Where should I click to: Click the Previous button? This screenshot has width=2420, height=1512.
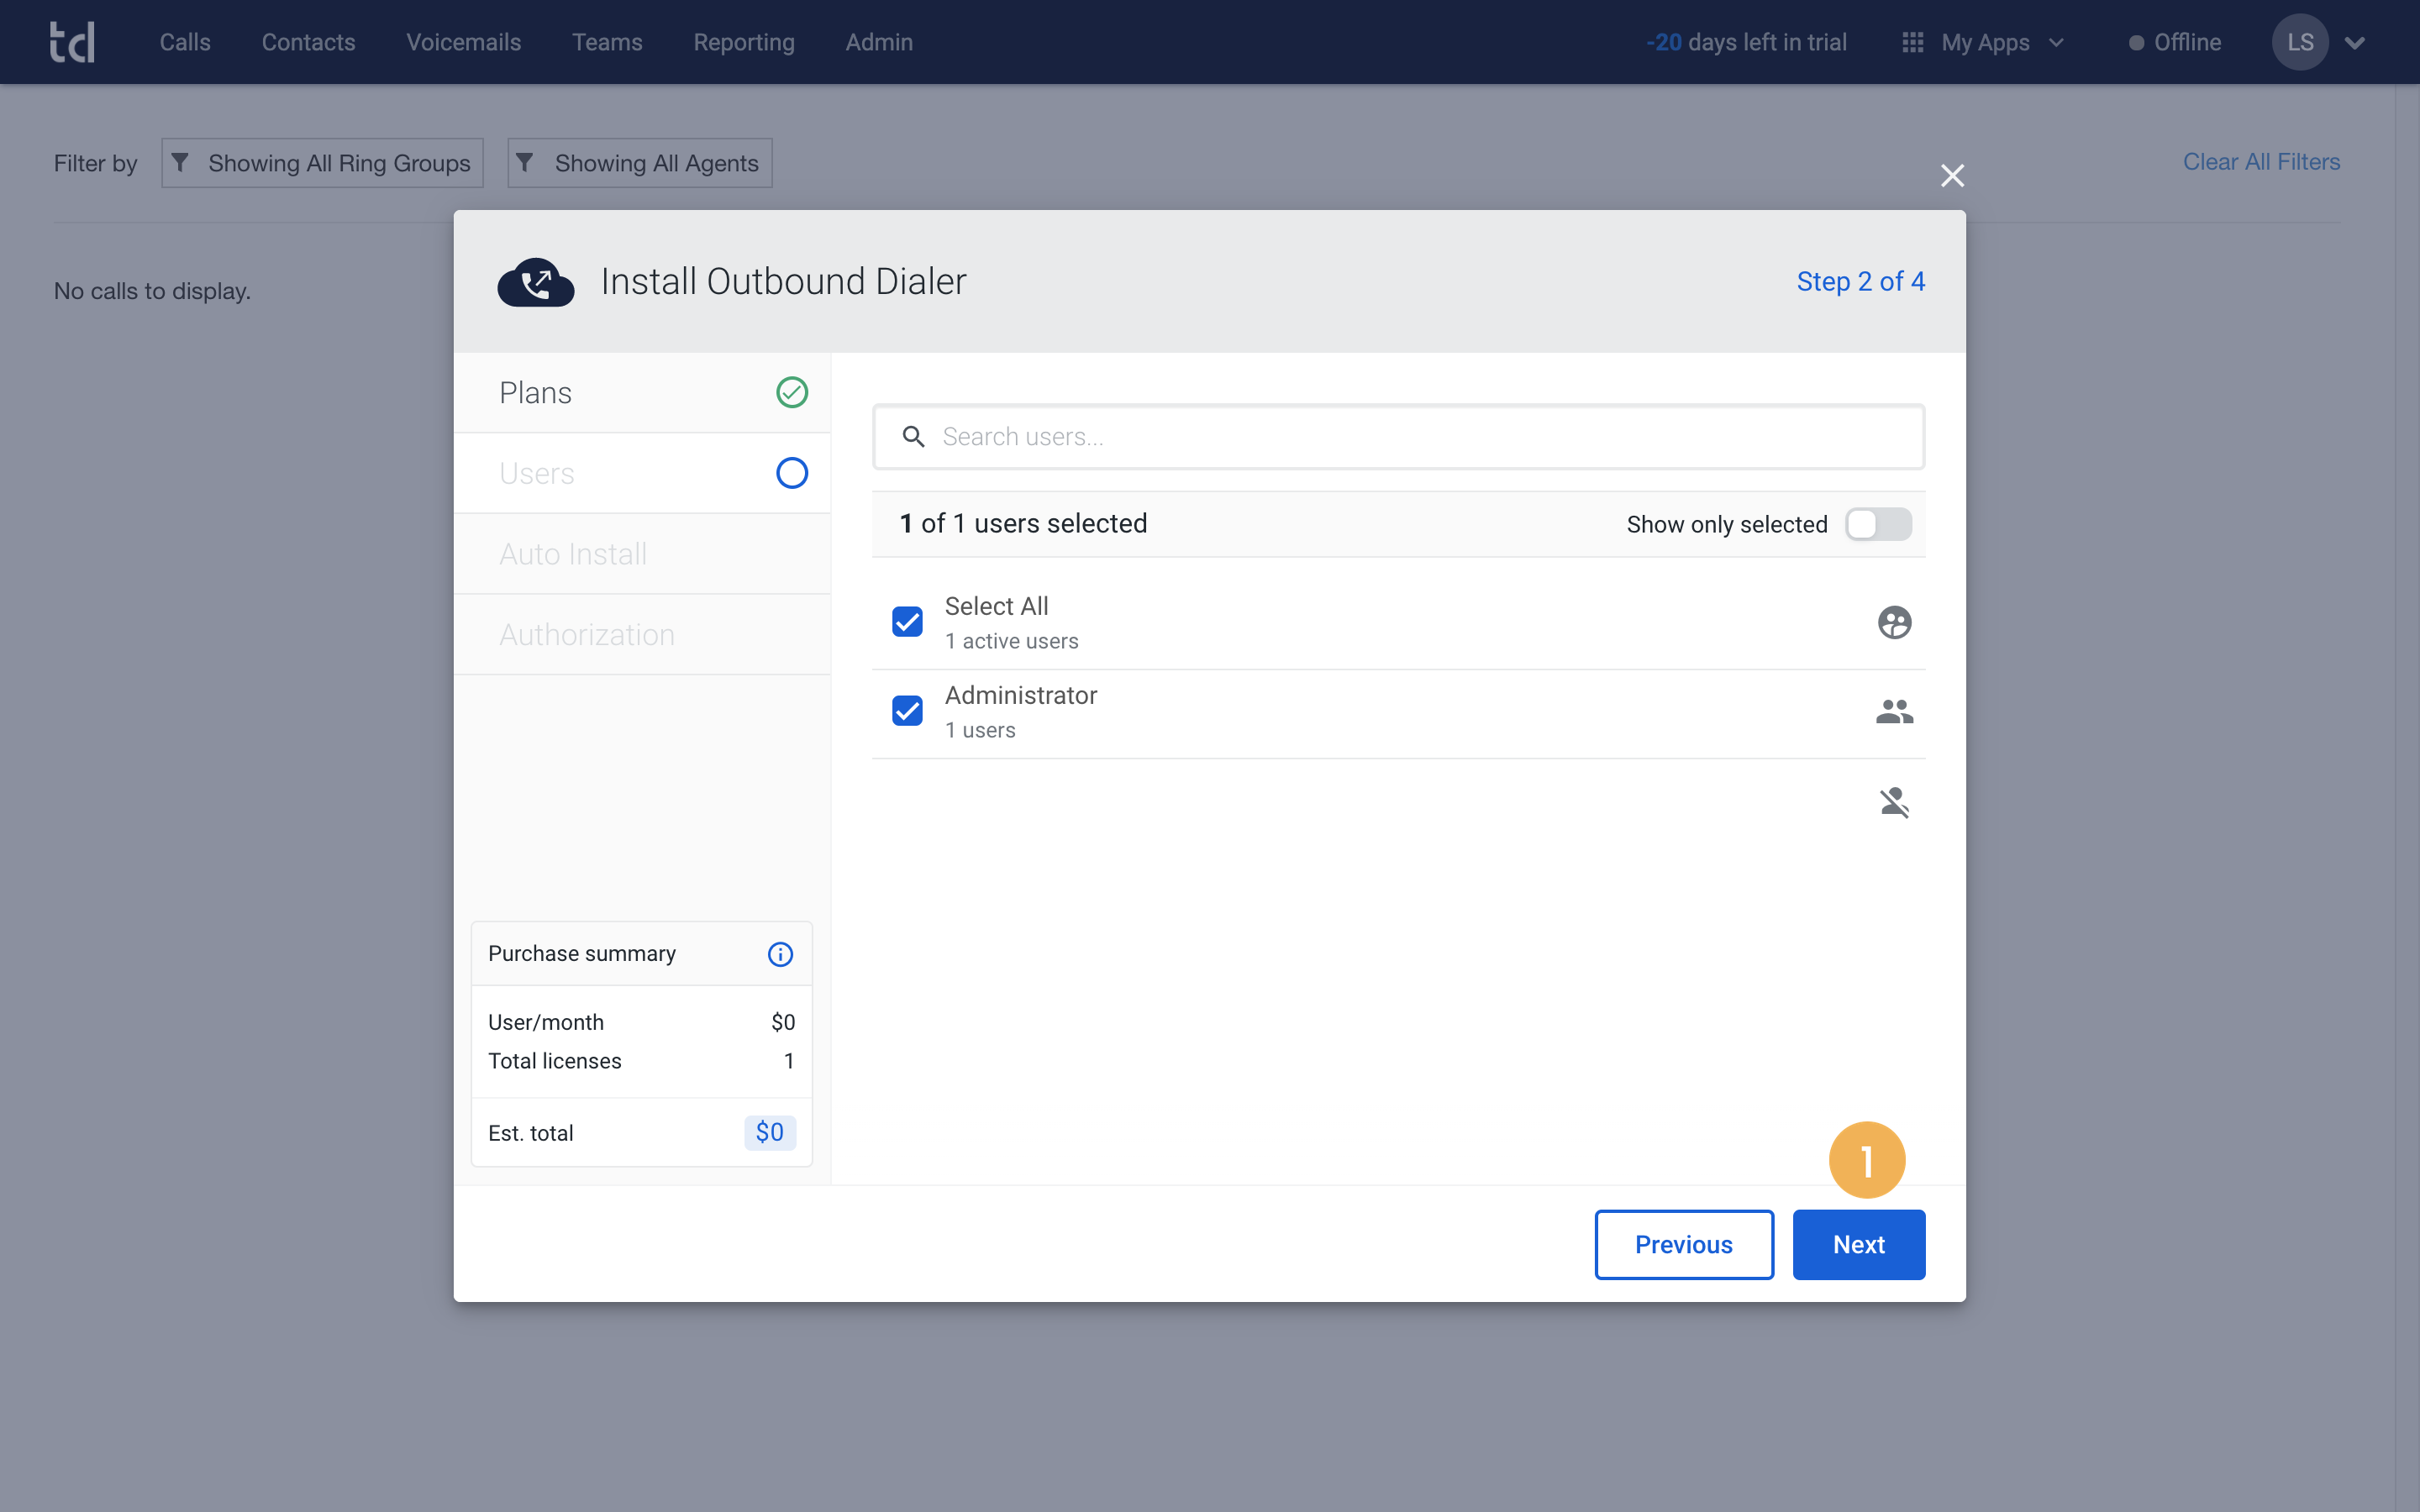[x=1684, y=1244]
